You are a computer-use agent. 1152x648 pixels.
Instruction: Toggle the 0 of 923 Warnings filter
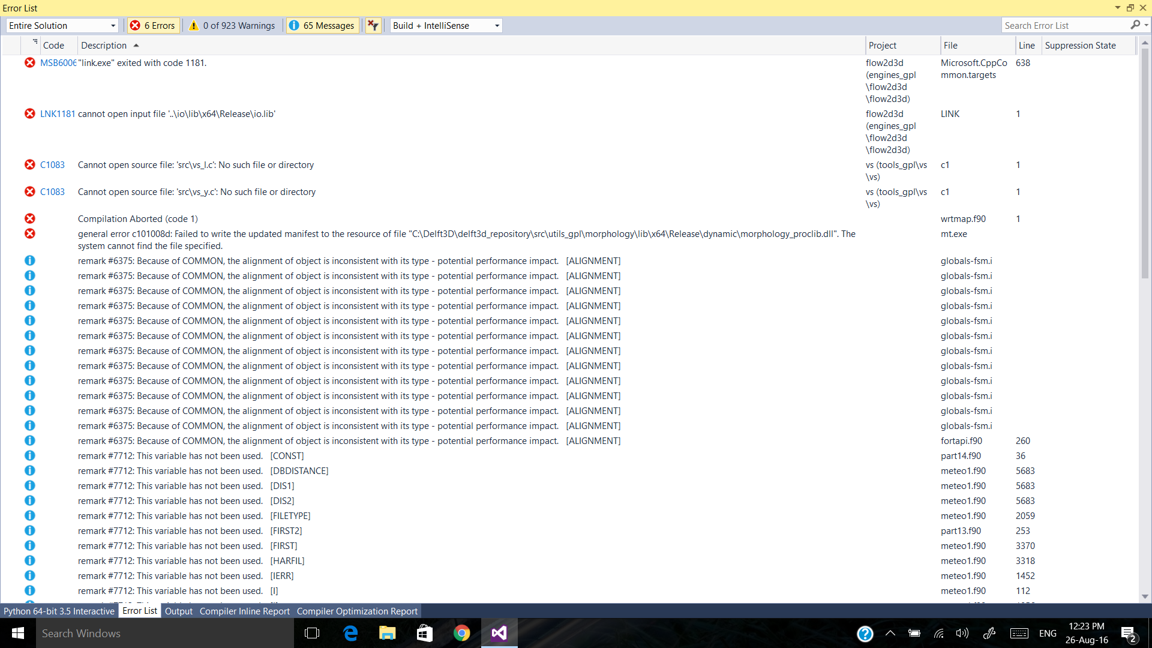[x=232, y=26]
